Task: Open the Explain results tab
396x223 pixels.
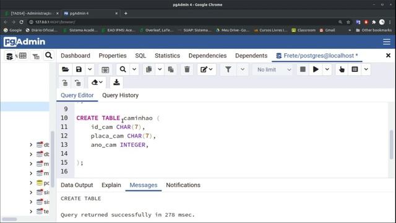Action: coord(111,185)
